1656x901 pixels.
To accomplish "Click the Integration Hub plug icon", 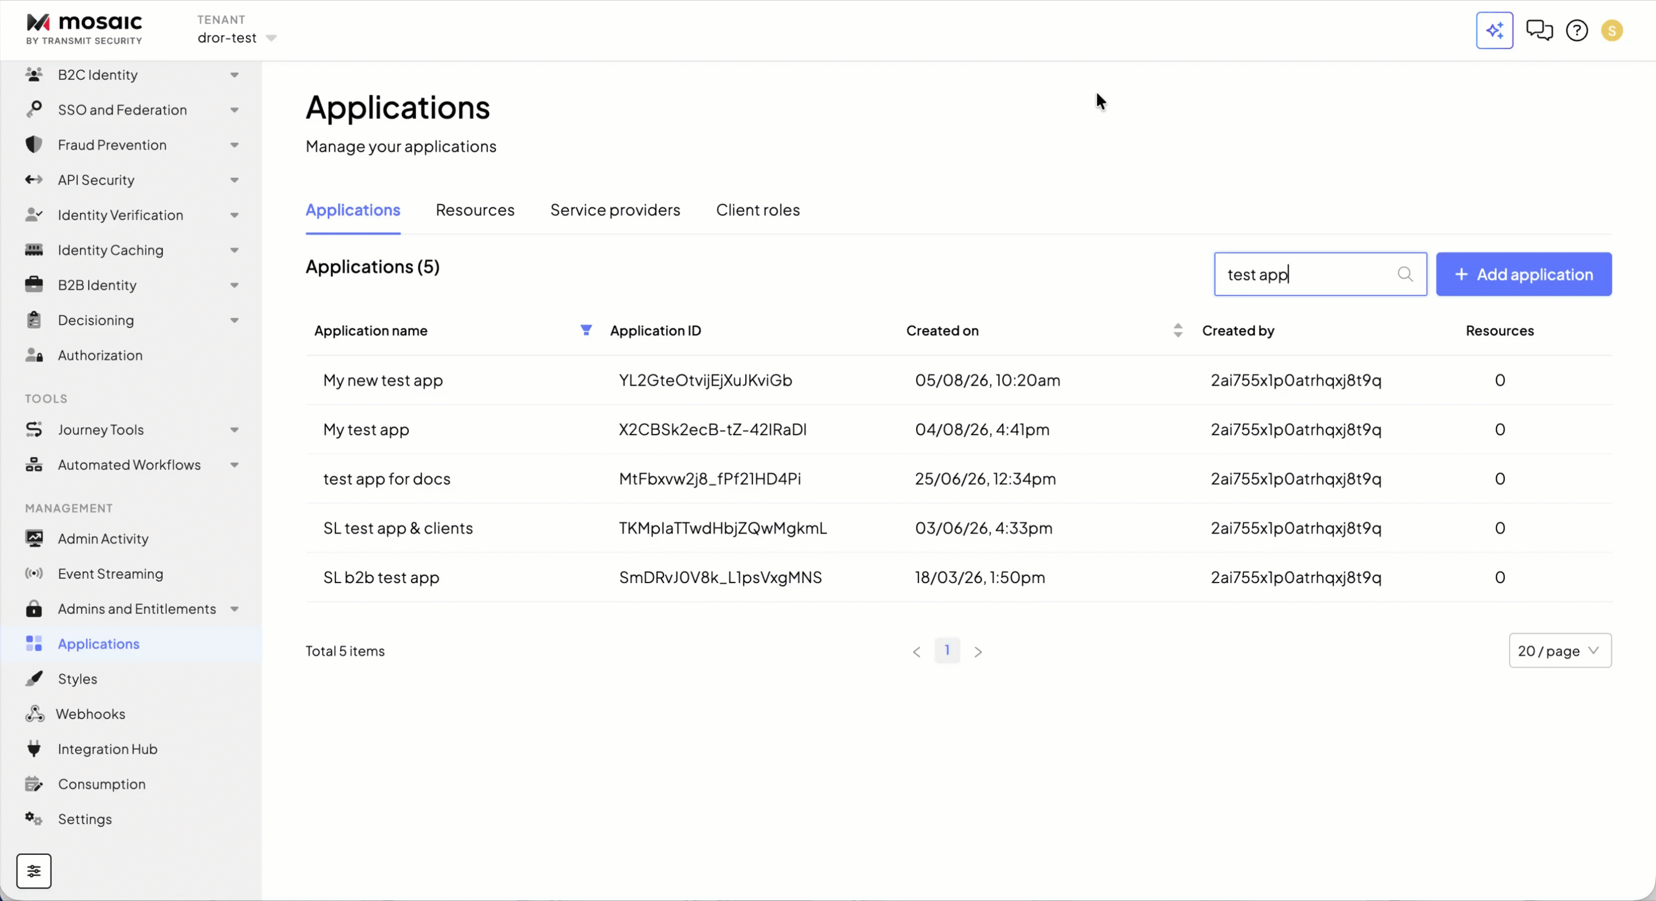I will point(34,749).
